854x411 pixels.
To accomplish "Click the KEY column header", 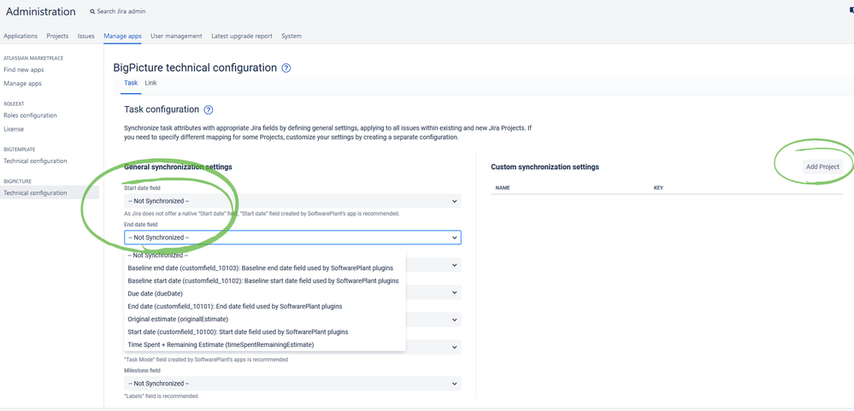I will click(x=658, y=188).
